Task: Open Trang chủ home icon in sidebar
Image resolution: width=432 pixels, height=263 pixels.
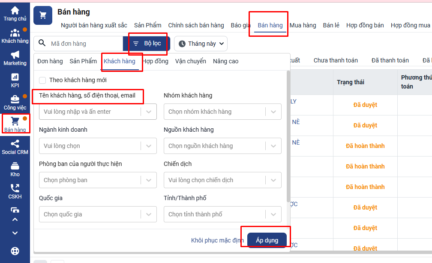Action: click(x=15, y=10)
